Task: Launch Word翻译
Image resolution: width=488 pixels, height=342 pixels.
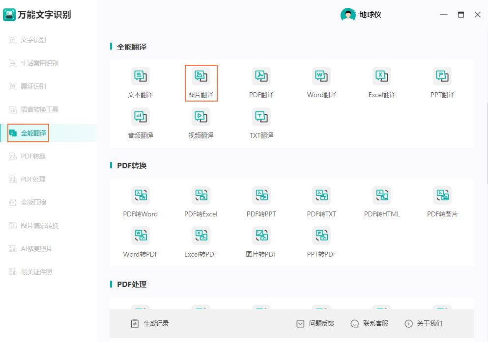Action: (321, 81)
